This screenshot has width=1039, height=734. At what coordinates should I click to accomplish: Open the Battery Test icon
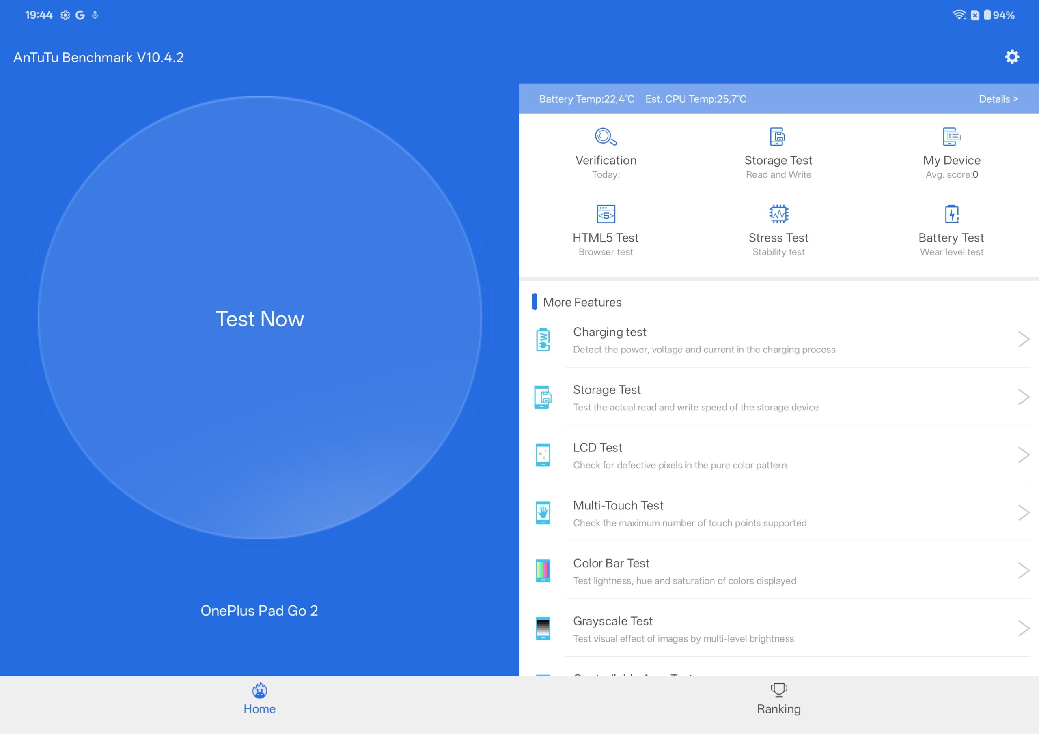coord(951,214)
